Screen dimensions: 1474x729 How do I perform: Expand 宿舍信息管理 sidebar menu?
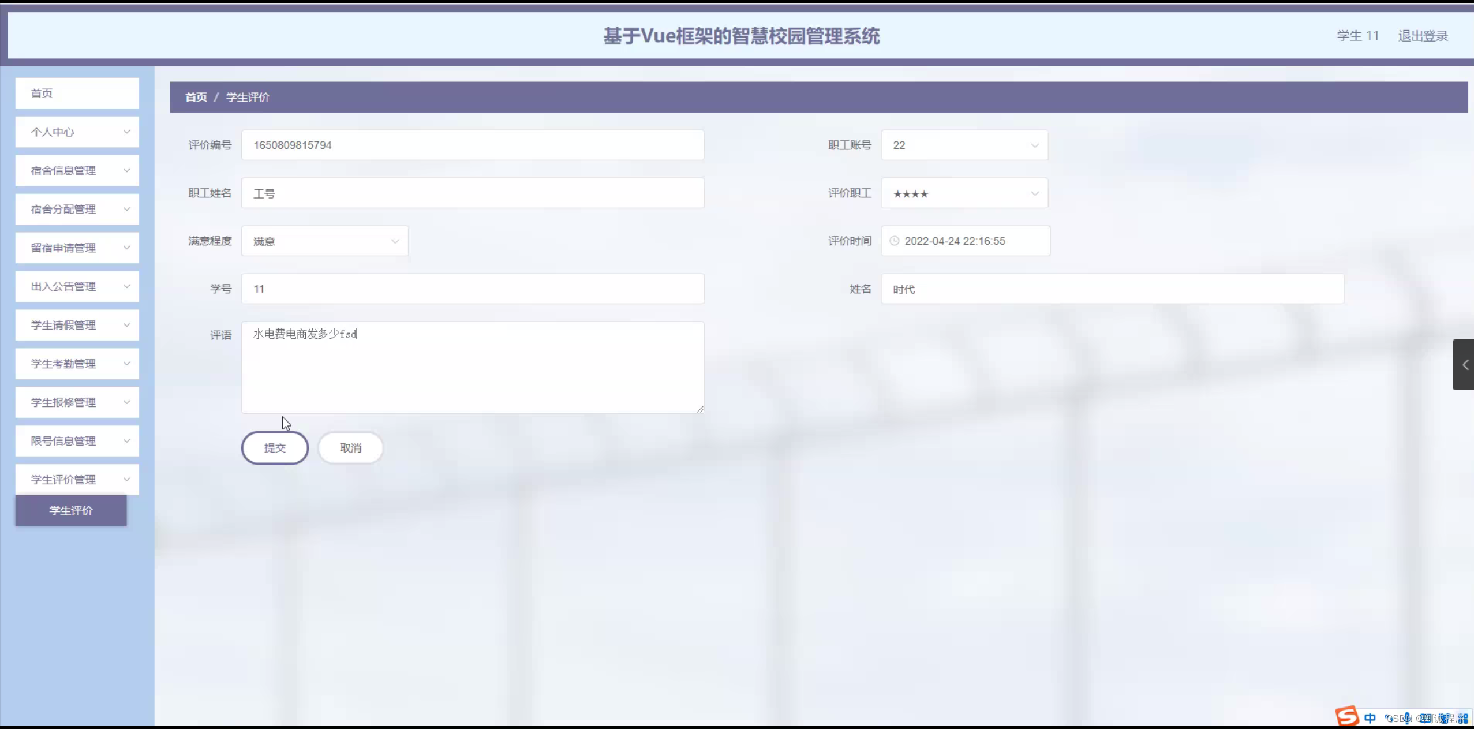coord(77,171)
